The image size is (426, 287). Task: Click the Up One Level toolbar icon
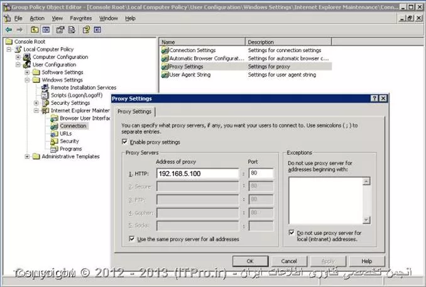coord(35,30)
